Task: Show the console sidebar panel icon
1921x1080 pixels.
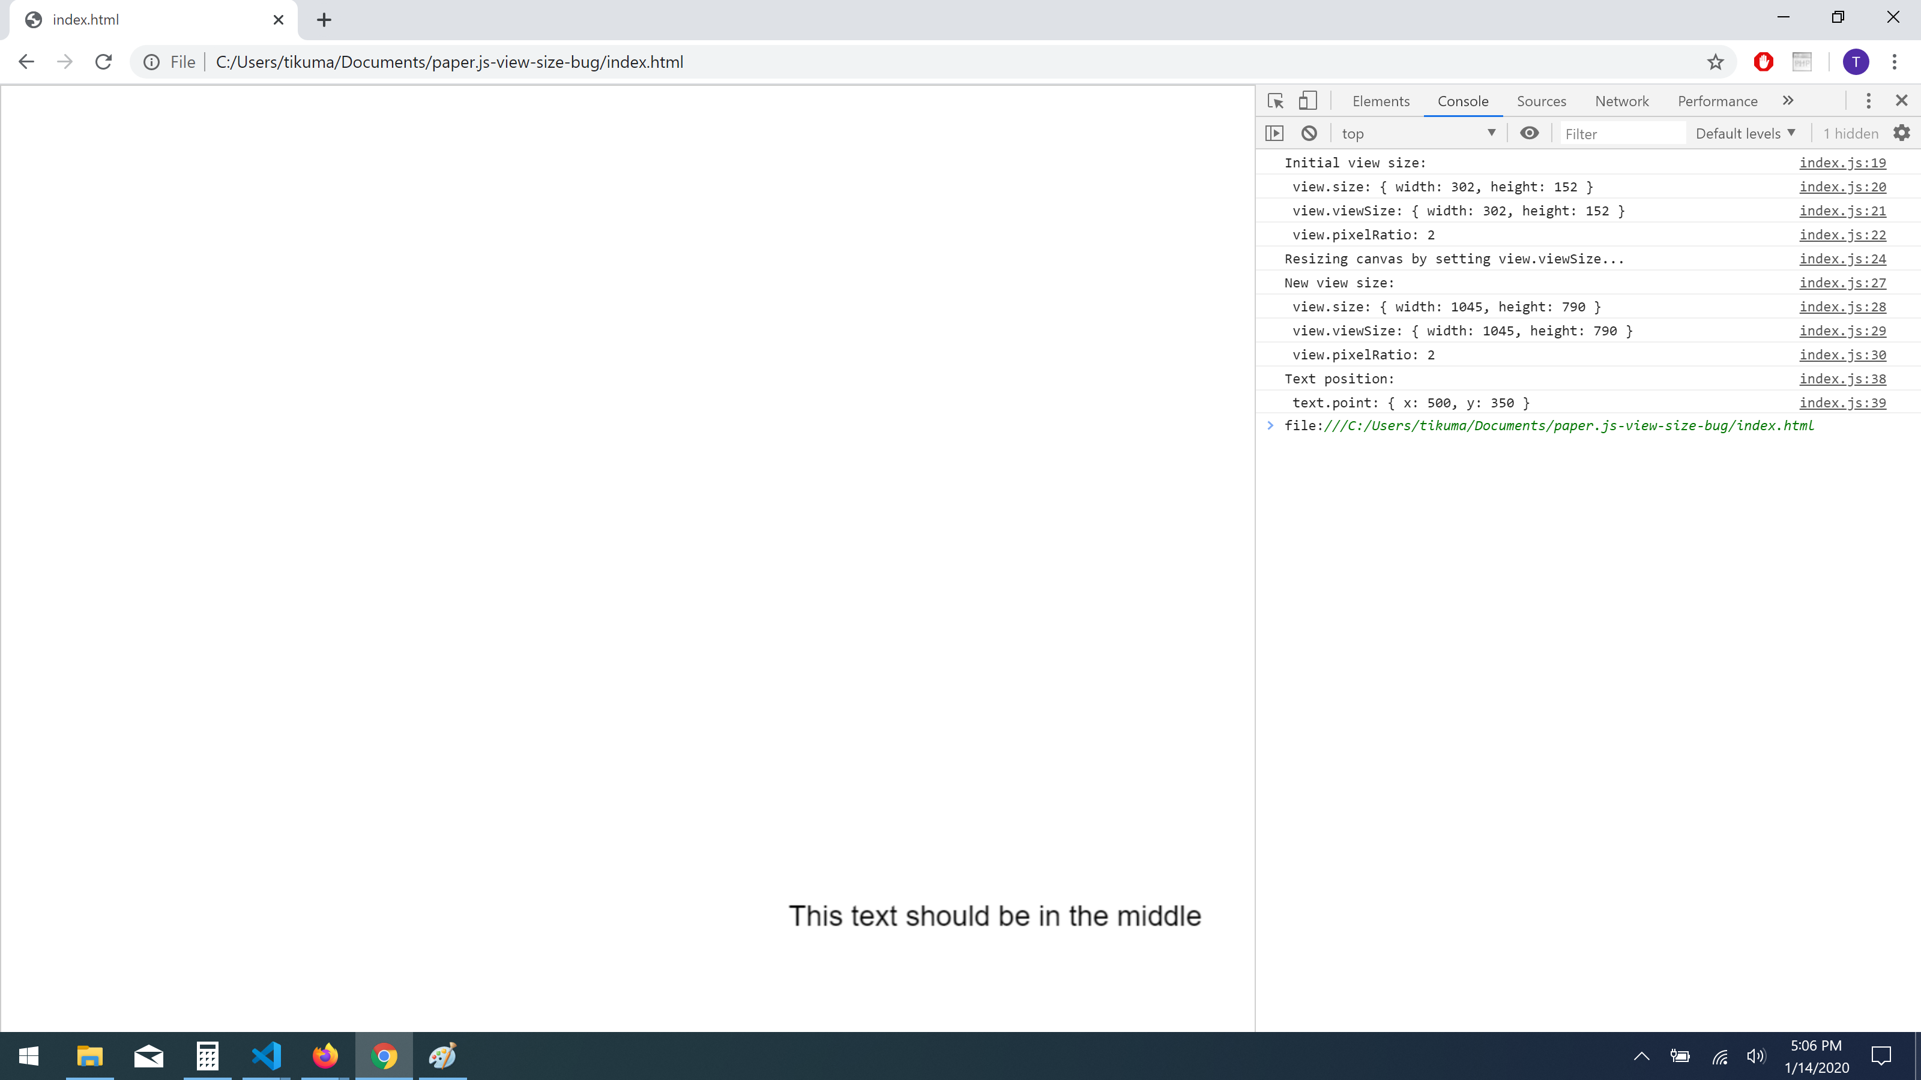Action: 1274,133
